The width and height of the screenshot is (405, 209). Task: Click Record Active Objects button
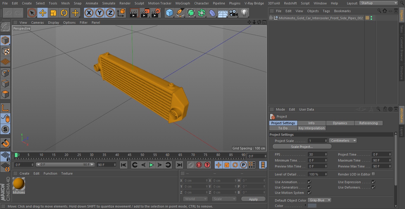click(x=191, y=165)
